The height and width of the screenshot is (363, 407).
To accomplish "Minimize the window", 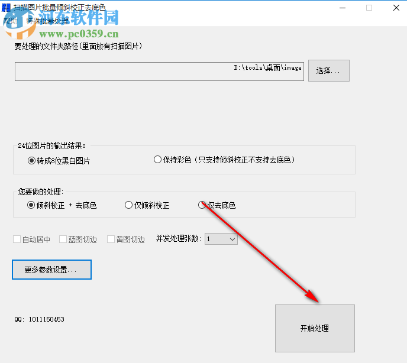I will (x=343, y=8).
